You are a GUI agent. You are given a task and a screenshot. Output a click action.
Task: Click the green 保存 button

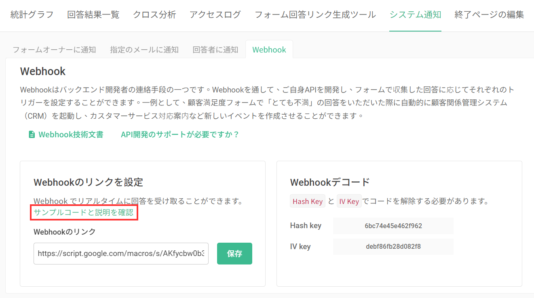(234, 254)
